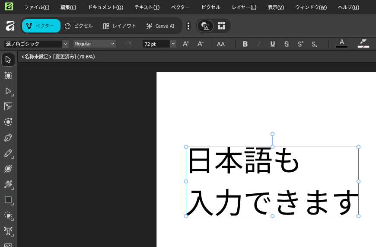Image resolution: width=376 pixels, height=247 pixels.
Task: Open Canva AI persona
Action: 160,26
